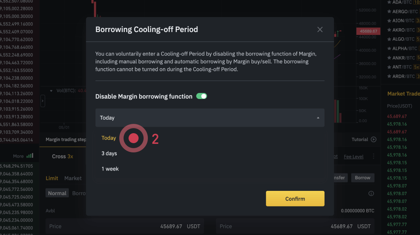Play the Tutorial video icon
Image resolution: width=420 pixels, height=235 pixels.
374,140
